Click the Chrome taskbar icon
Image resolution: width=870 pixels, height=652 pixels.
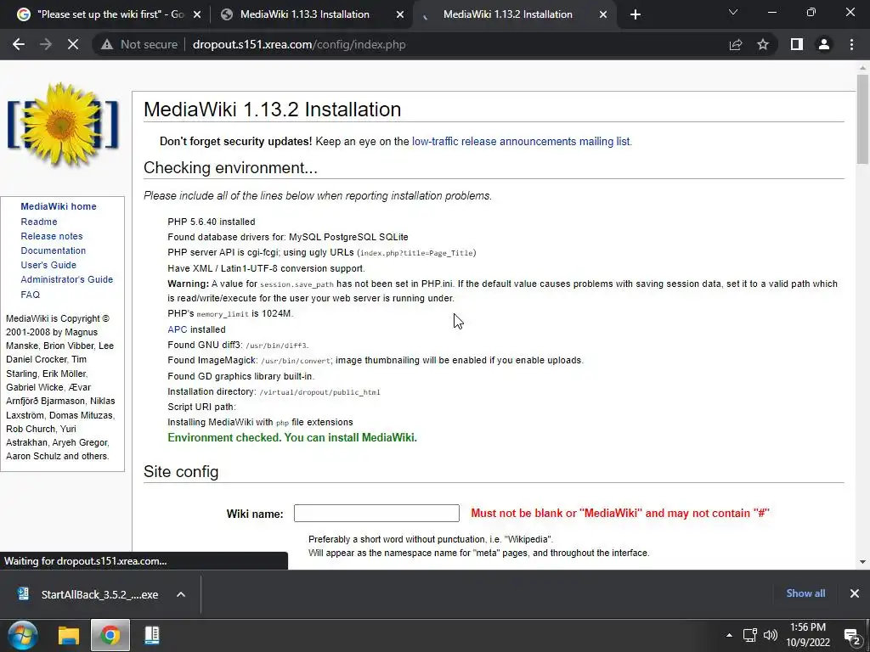point(110,635)
